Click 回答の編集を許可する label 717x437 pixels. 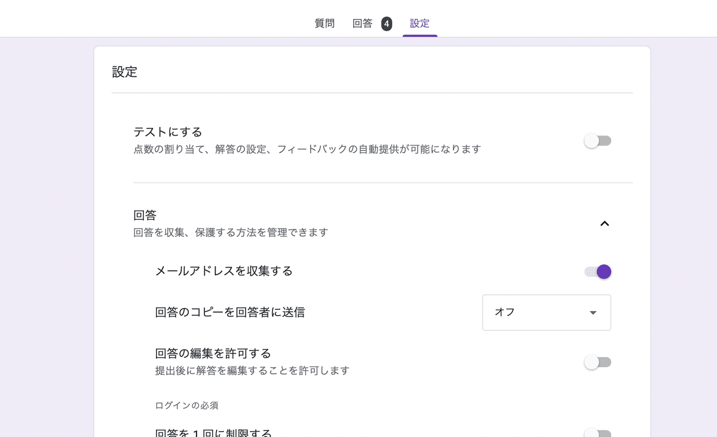(213, 353)
